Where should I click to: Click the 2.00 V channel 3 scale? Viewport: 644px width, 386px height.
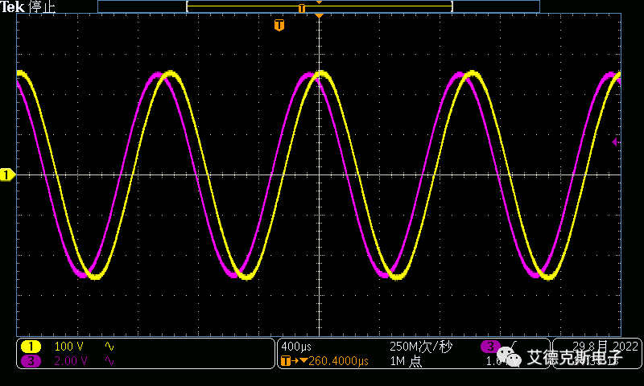point(71,361)
